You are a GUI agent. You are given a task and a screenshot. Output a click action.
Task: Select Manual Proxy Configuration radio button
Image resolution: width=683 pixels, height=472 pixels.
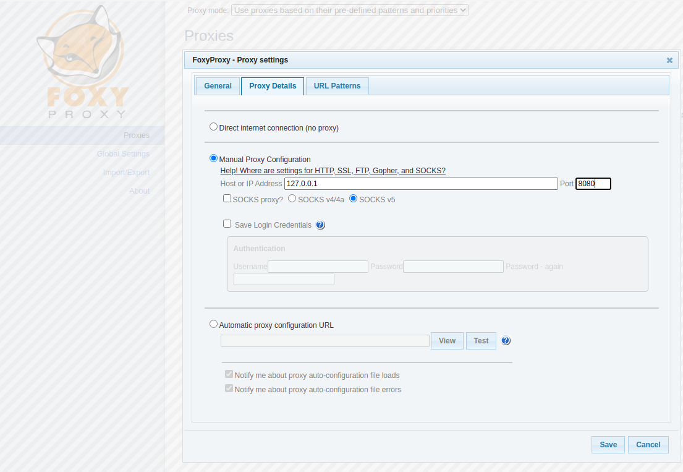pyautogui.click(x=213, y=158)
